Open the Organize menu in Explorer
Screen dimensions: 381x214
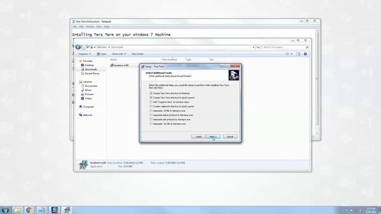click(85, 54)
